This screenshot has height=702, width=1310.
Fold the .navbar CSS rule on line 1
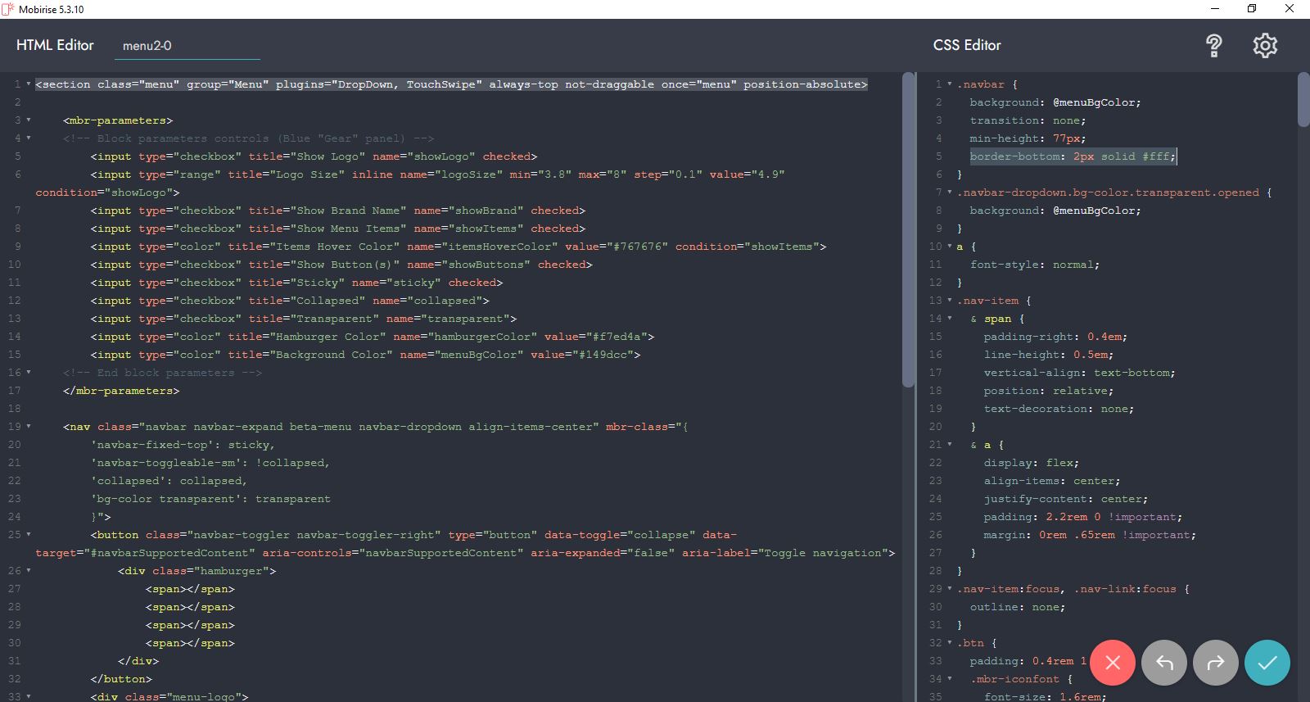(x=950, y=84)
